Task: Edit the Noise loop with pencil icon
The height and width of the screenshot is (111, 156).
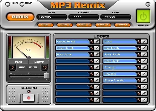Action: (144, 41)
